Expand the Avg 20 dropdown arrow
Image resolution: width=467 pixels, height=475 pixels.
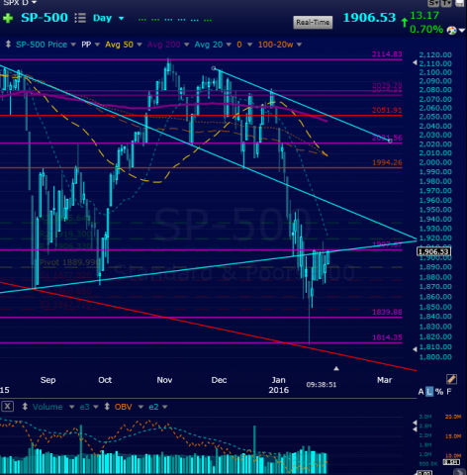pos(229,45)
